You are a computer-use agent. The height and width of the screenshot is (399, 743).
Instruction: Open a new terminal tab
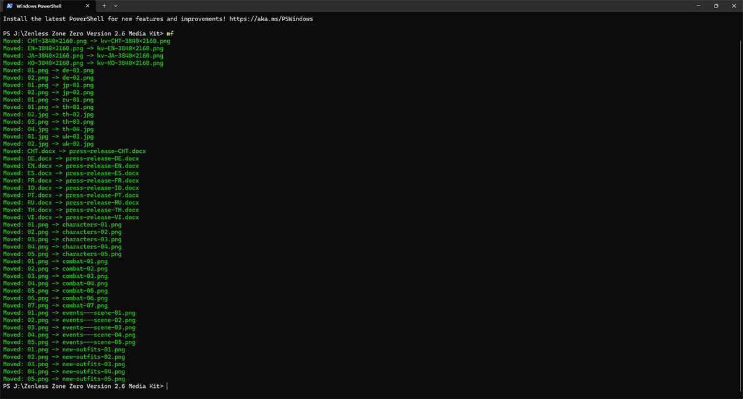pos(104,6)
